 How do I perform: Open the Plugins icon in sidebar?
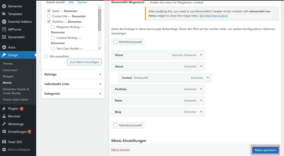tap(4, 108)
